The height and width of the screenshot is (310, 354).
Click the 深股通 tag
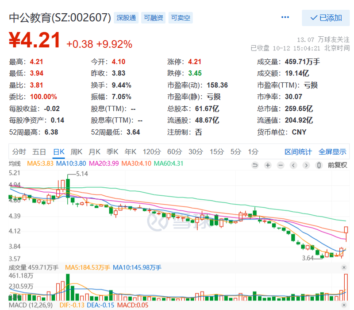[x=126, y=18]
